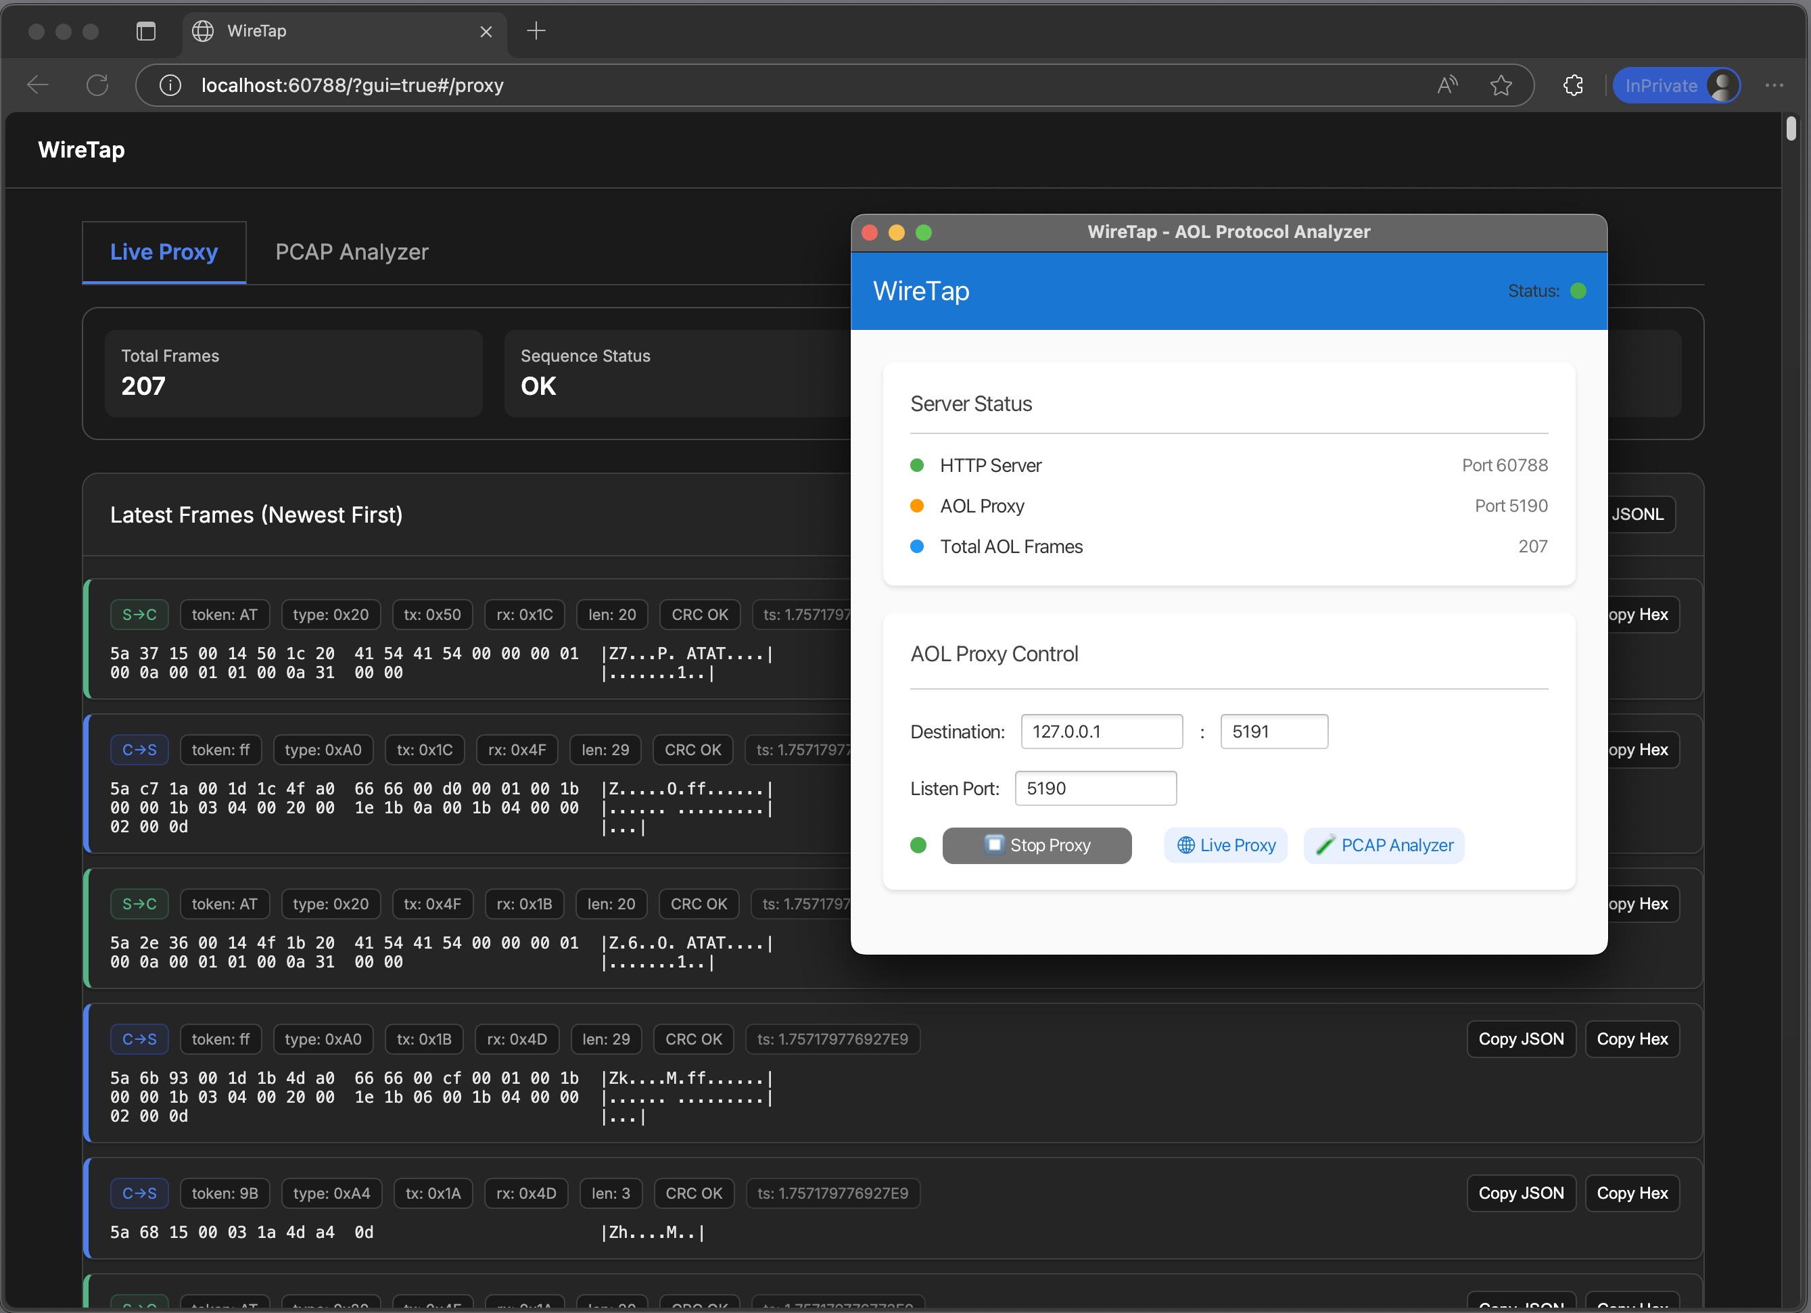This screenshot has width=1811, height=1313.
Task: Click the read aloud icon
Action: (1447, 85)
